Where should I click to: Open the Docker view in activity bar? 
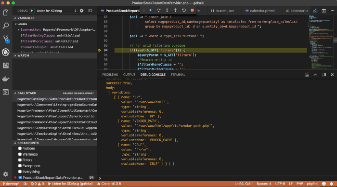coord(6,79)
